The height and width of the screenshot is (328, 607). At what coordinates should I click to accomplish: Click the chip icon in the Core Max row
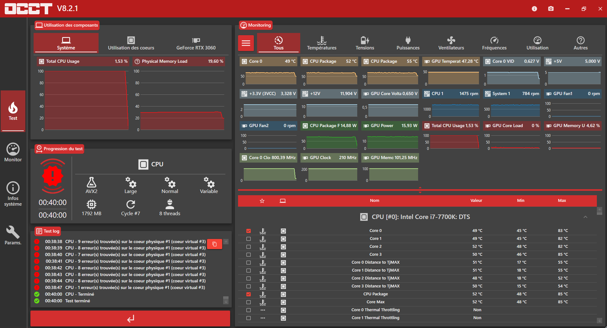[283, 302]
